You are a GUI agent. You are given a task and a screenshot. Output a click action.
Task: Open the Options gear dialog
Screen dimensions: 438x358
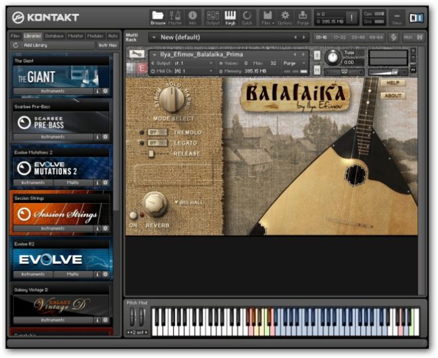coord(285,17)
